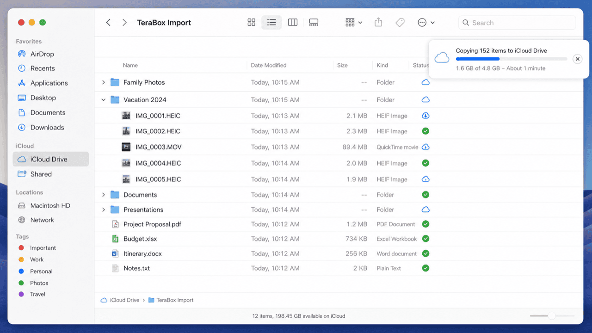Switch to icon grid view

[x=251, y=22]
